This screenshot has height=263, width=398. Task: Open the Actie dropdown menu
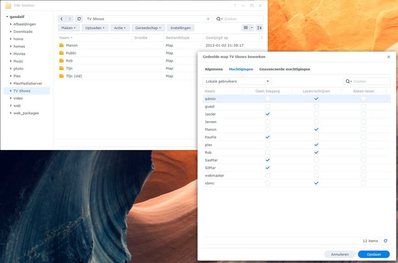click(x=120, y=27)
